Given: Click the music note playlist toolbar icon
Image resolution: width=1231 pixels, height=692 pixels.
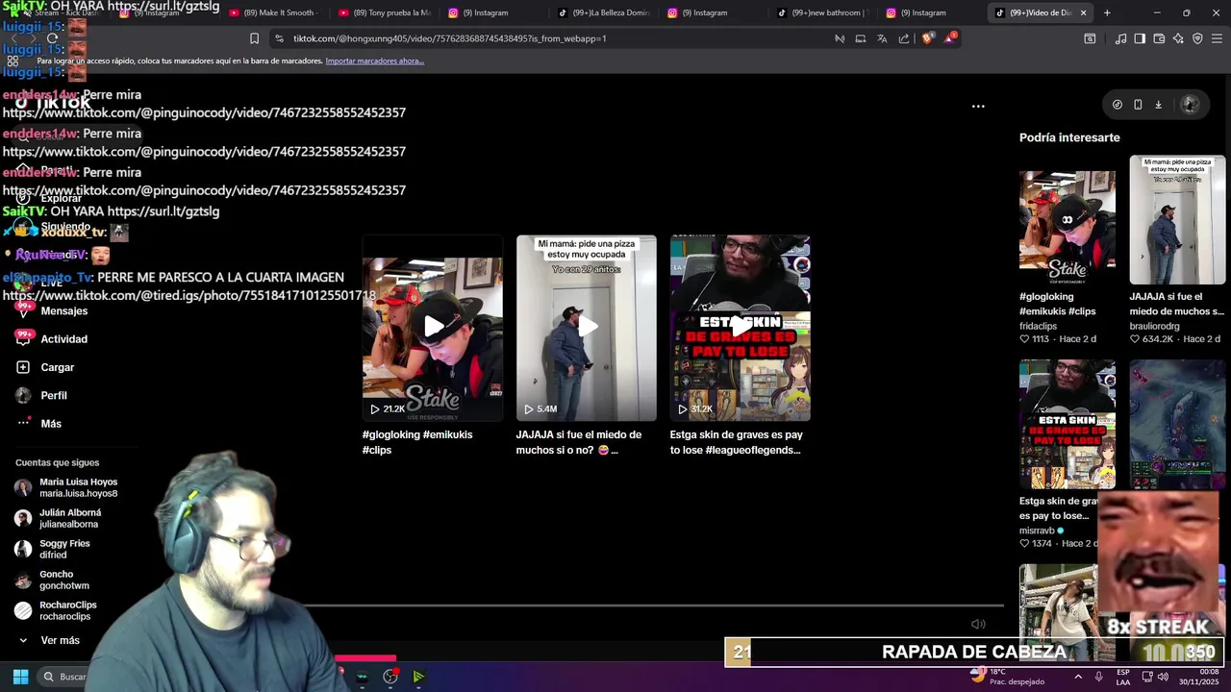Looking at the screenshot, I should 1120,38.
